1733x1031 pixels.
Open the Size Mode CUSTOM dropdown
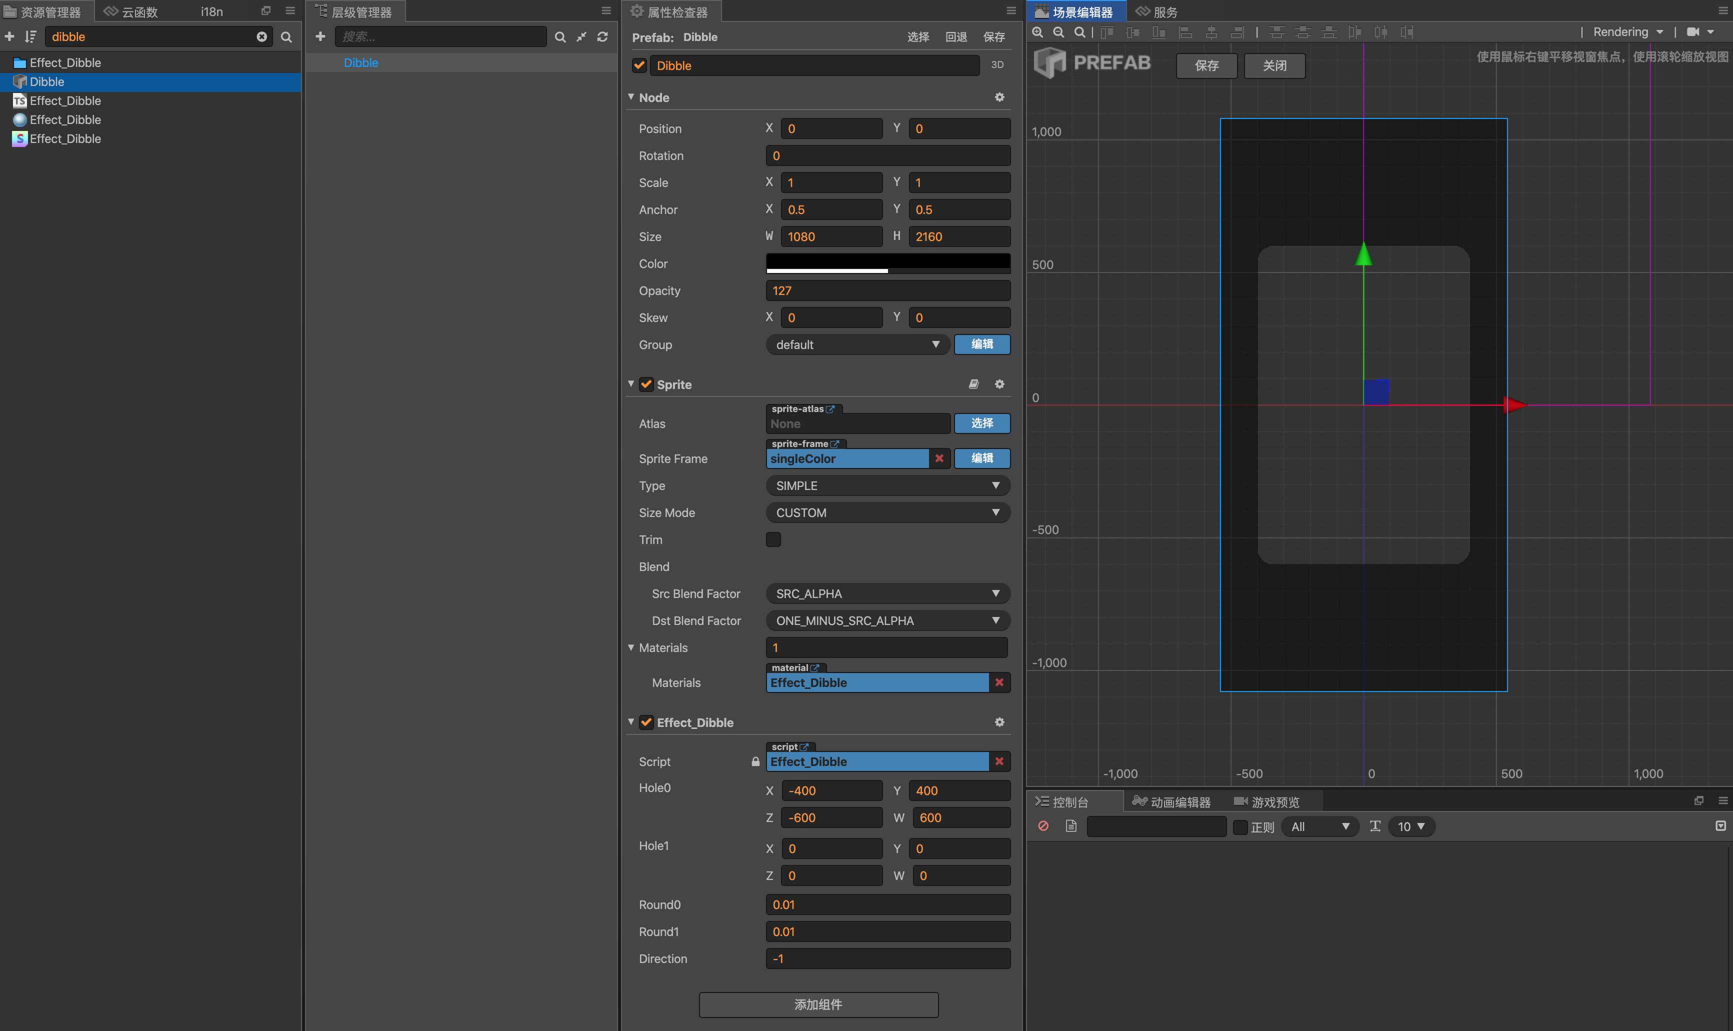point(887,512)
